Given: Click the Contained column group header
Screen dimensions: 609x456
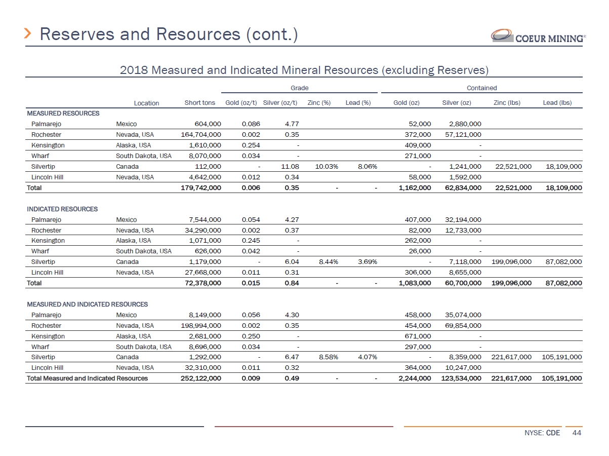Looking at the screenshot, I should (481, 88).
